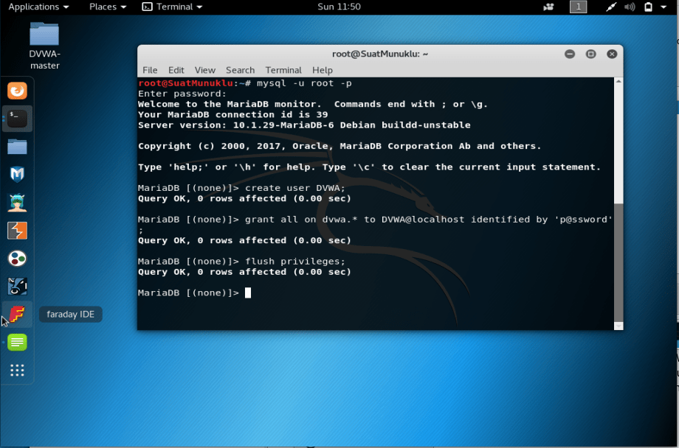The height and width of the screenshot is (448, 679).
Task: Click 'Your MariaDB connection id is 39'
Action: coord(233,115)
